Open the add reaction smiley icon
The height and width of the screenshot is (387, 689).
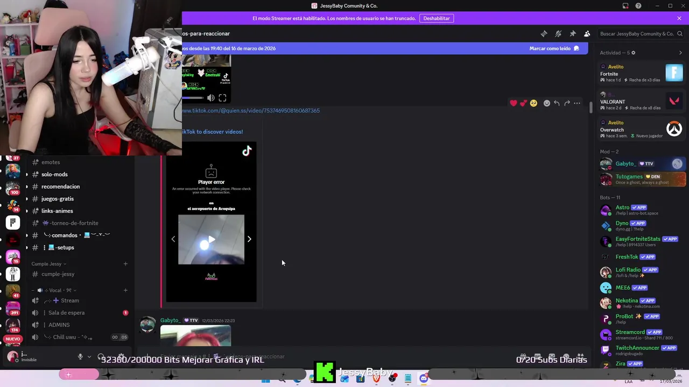[x=547, y=103]
